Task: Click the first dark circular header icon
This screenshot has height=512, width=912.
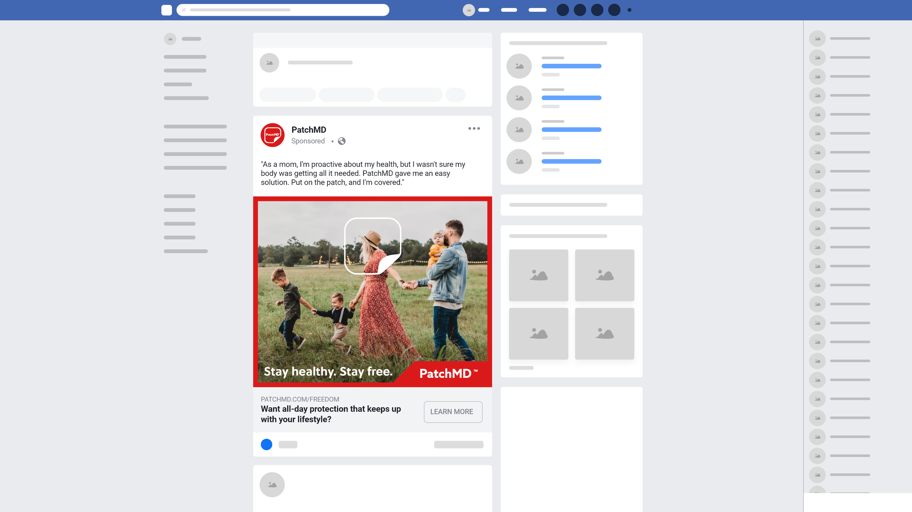Action: 563,10
